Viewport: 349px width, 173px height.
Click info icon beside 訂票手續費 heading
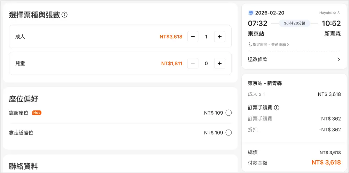click(277, 108)
